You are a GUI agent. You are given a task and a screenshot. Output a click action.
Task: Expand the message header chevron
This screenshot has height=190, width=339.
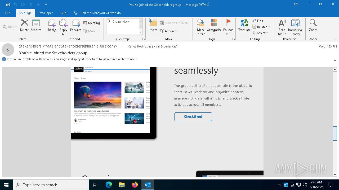[x=335, y=60]
